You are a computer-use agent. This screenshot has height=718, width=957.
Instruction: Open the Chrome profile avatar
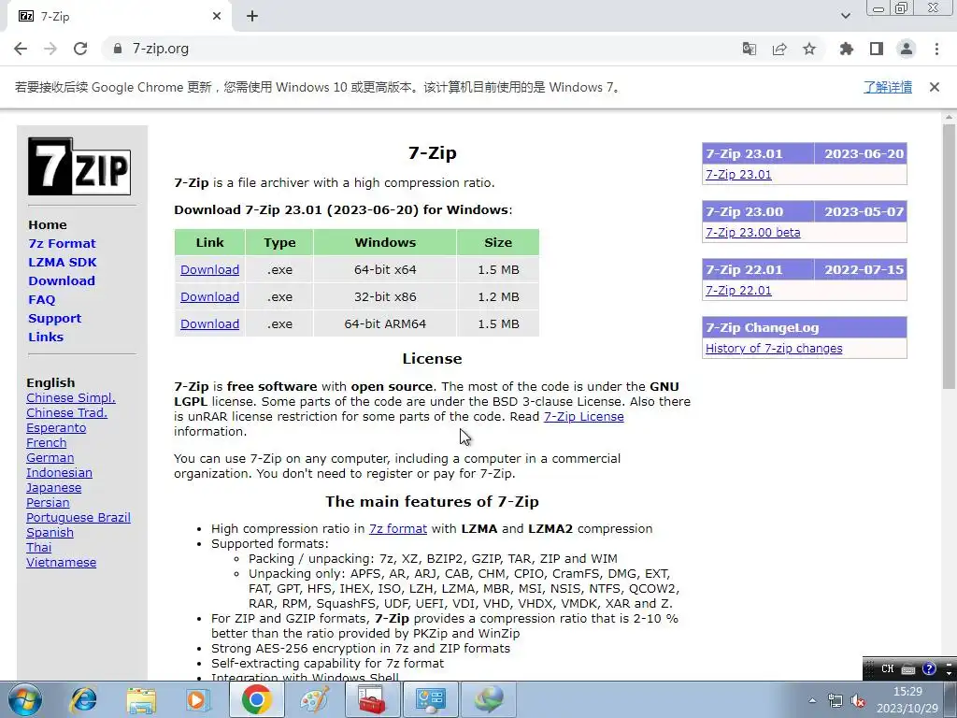[907, 49]
